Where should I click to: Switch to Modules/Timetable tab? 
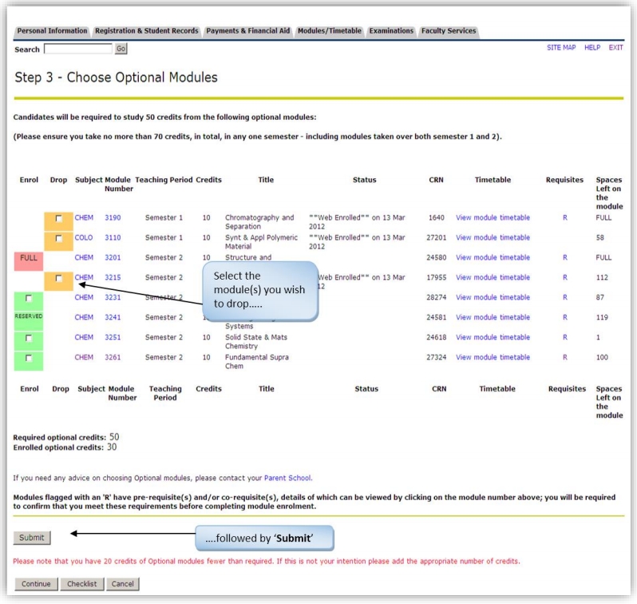click(330, 31)
